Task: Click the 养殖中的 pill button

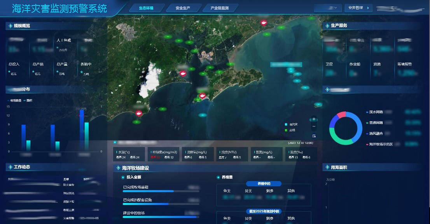Action: 263,184
